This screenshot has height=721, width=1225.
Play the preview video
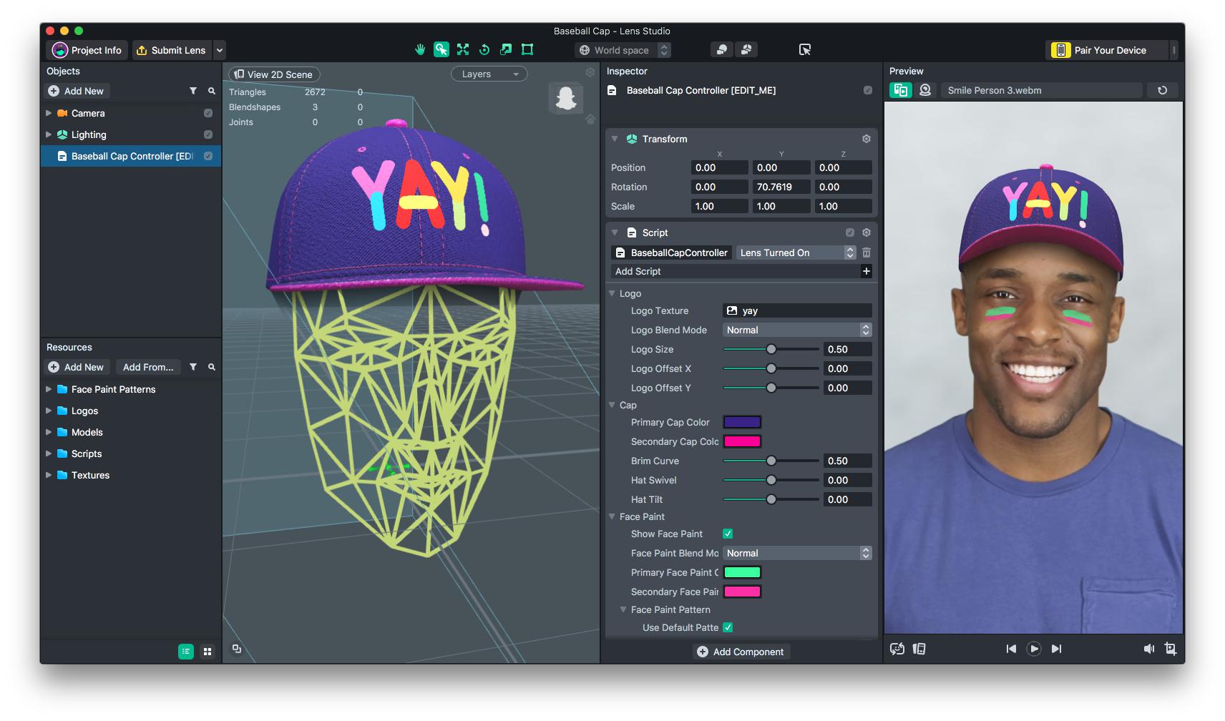pos(1033,649)
